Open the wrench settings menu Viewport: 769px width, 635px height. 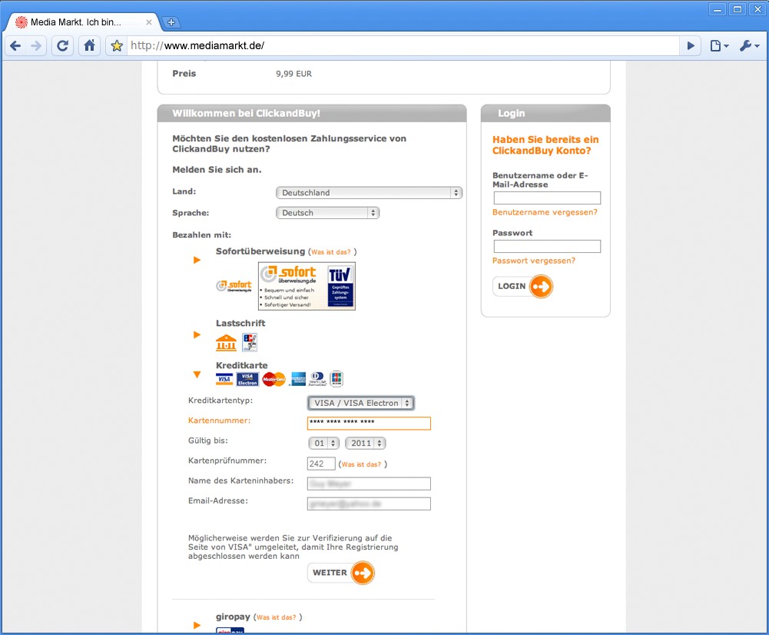[x=748, y=46]
